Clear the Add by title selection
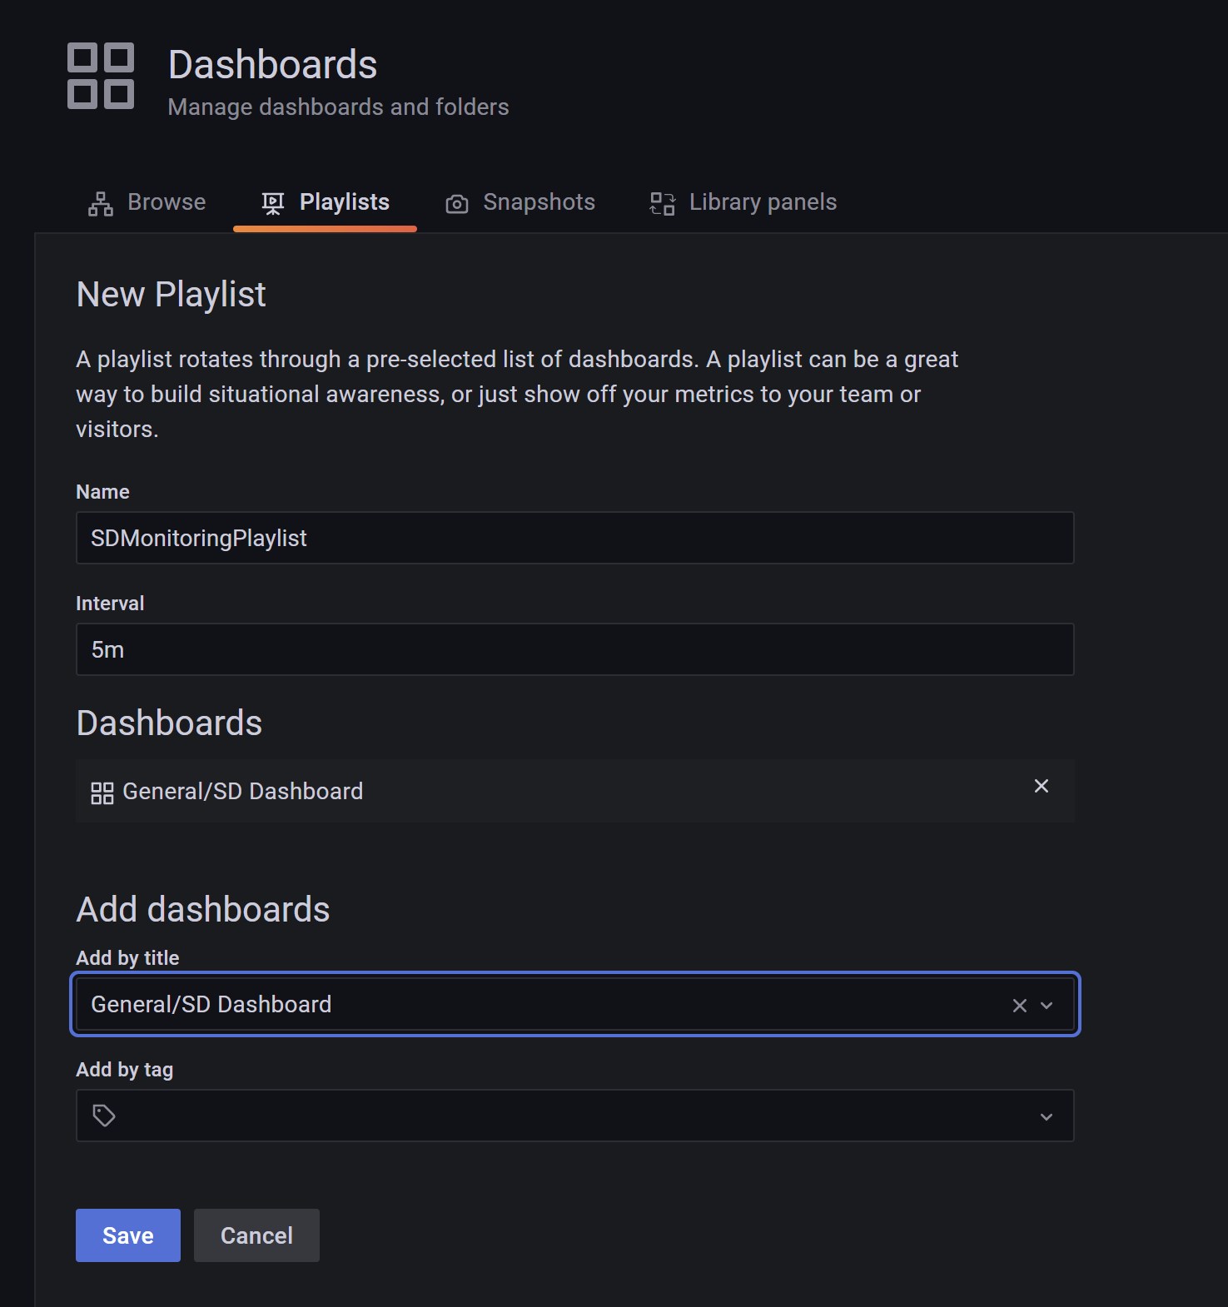Viewport: 1228px width, 1307px height. (x=1019, y=1006)
